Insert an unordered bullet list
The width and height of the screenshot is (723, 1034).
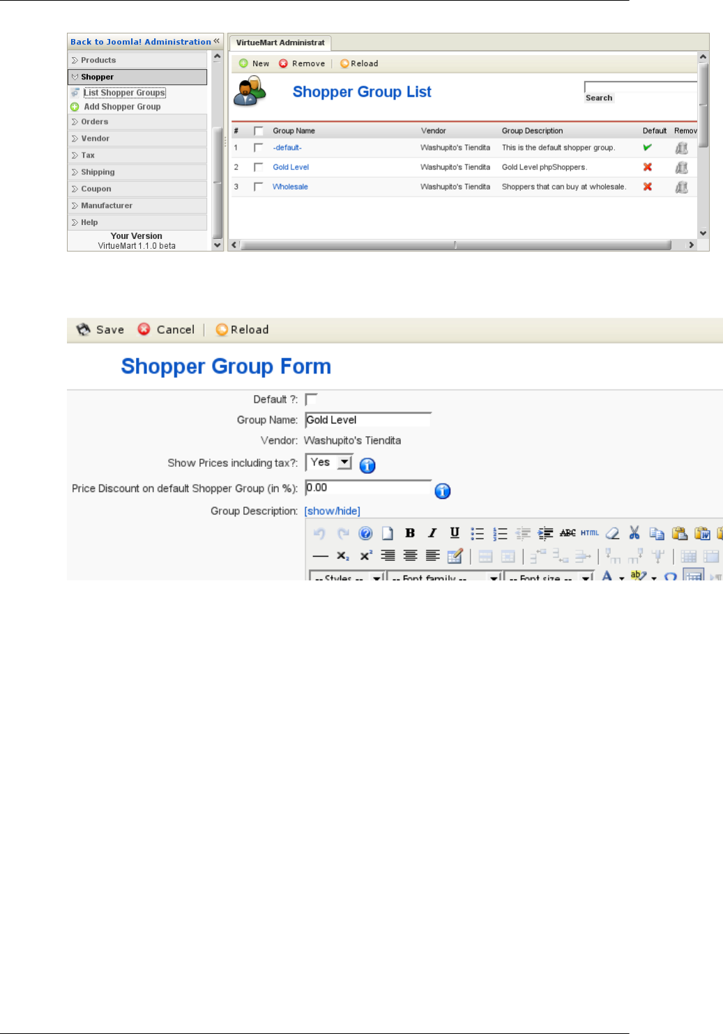click(477, 534)
